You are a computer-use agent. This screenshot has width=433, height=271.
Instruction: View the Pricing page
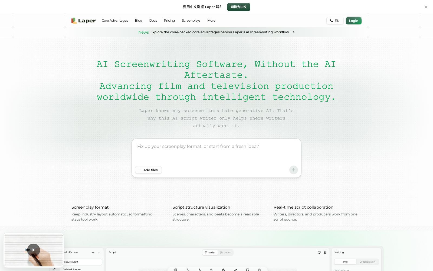point(169,21)
